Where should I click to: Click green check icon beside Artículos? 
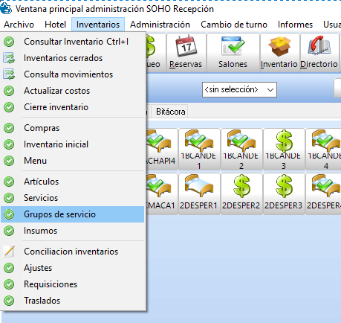9,182
